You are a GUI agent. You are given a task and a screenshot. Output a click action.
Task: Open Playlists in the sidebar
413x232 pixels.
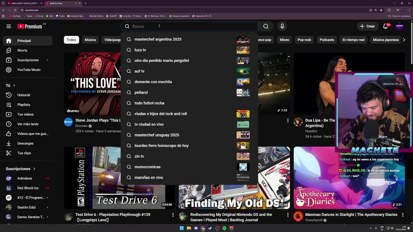pyautogui.click(x=28, y=105)
